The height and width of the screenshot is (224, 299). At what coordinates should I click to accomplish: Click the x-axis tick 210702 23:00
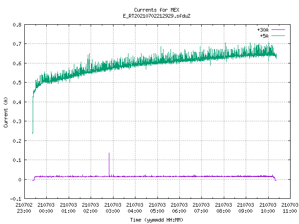click(x=24, y=208)
